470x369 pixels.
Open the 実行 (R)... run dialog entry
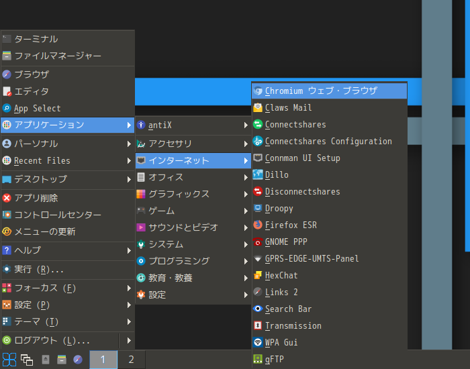(x=68, y=269)
